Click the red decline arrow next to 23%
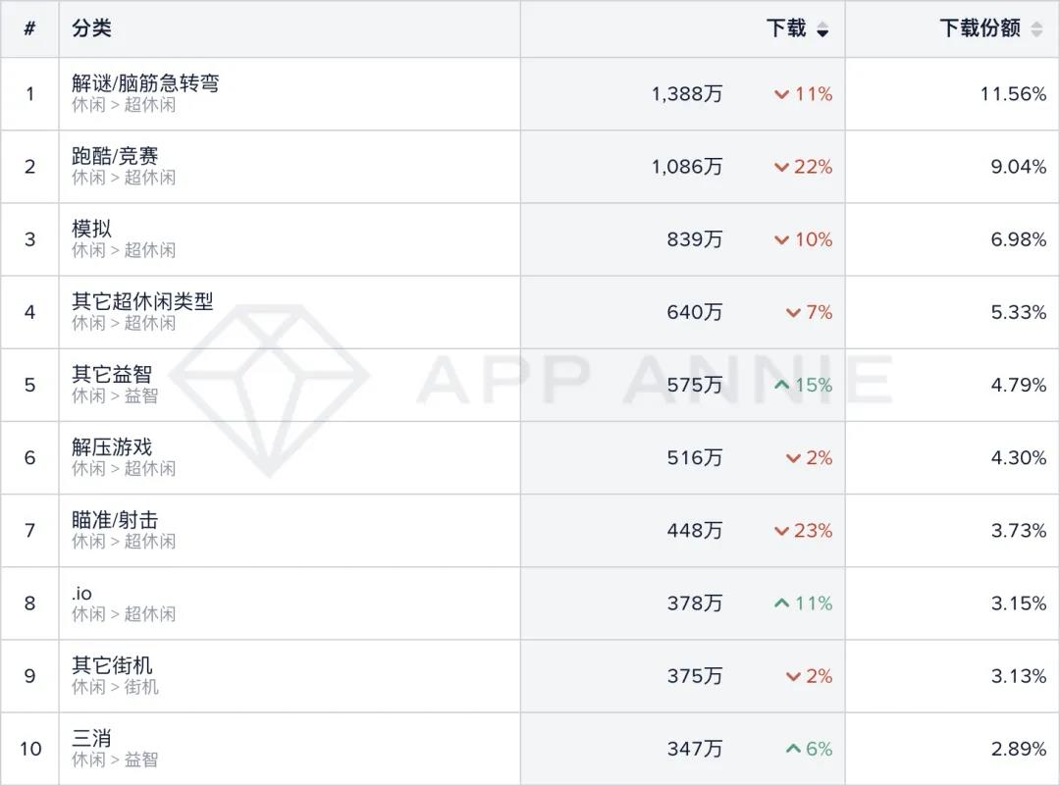The height and width of the screenshot is (786, 1060). 782,531
